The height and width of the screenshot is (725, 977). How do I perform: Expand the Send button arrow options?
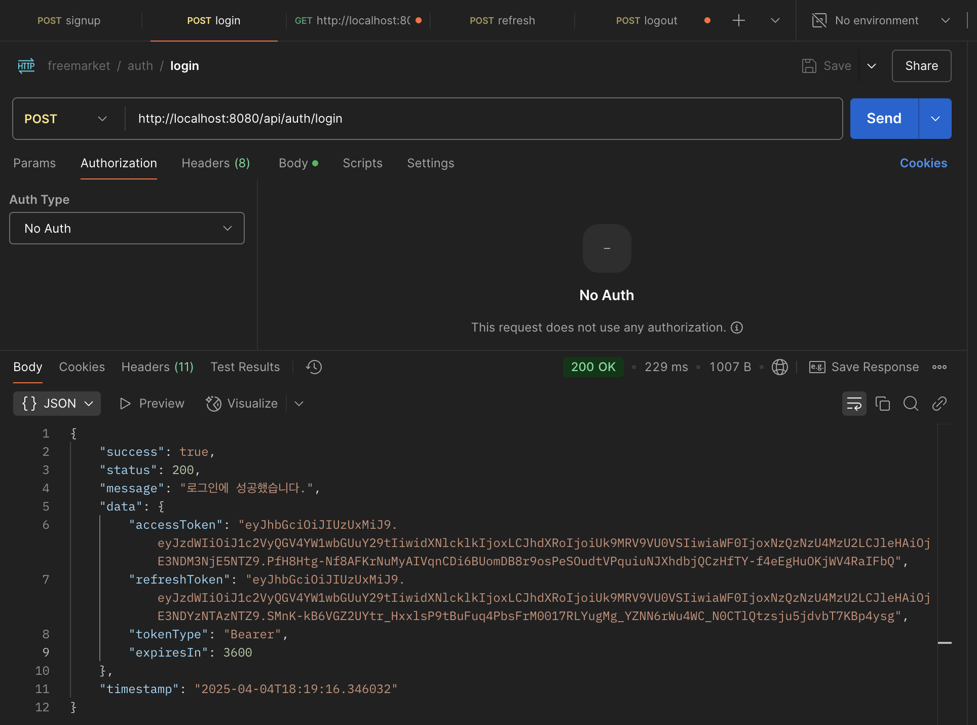coord(935,119)
